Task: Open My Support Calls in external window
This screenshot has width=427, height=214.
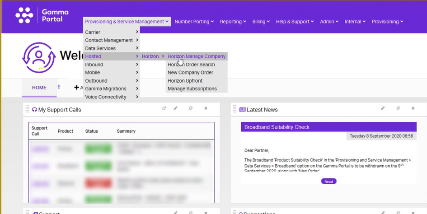Action: point(164,108)
